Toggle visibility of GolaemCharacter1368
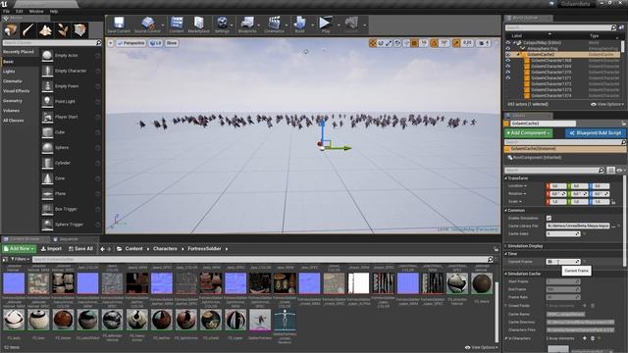Screen dimensions: 628x353 [508, 61]
